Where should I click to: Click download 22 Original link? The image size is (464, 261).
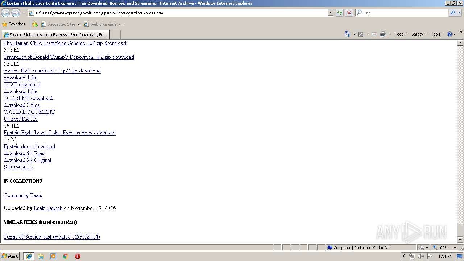27,160
